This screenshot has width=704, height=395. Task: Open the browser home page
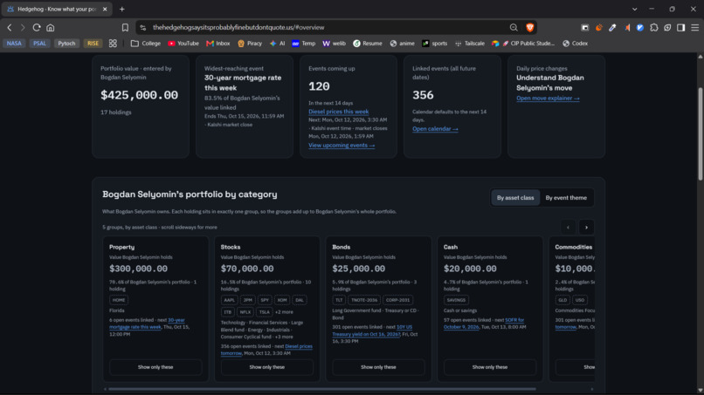click(x=51, y=27)
